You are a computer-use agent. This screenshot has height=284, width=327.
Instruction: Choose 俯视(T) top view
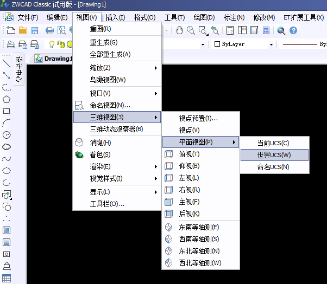pyautogui.click(x=189, y=154)
